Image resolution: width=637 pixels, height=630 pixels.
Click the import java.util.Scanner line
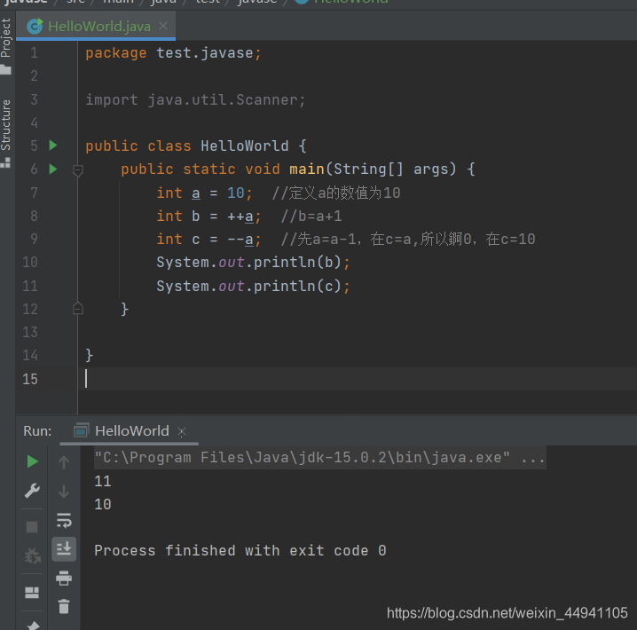pos(195,99)
